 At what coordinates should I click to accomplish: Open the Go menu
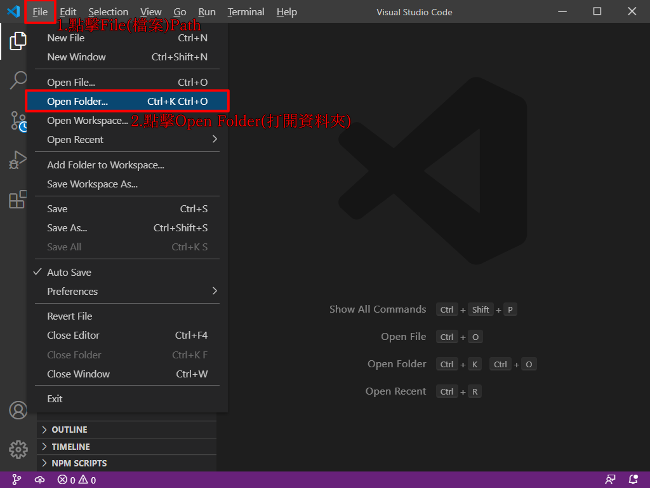tap(180, 12)
